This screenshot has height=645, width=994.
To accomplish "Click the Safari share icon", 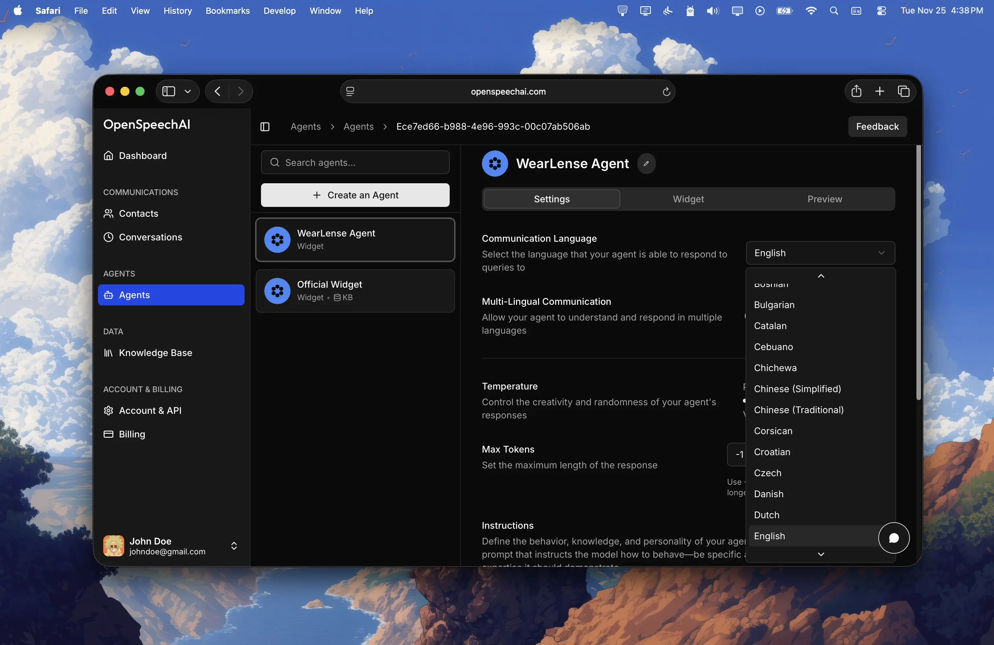I will pyautogui.click(x=856, y=91).
